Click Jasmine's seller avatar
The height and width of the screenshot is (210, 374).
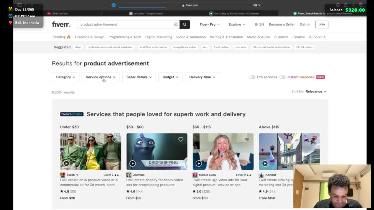[129, 175]
